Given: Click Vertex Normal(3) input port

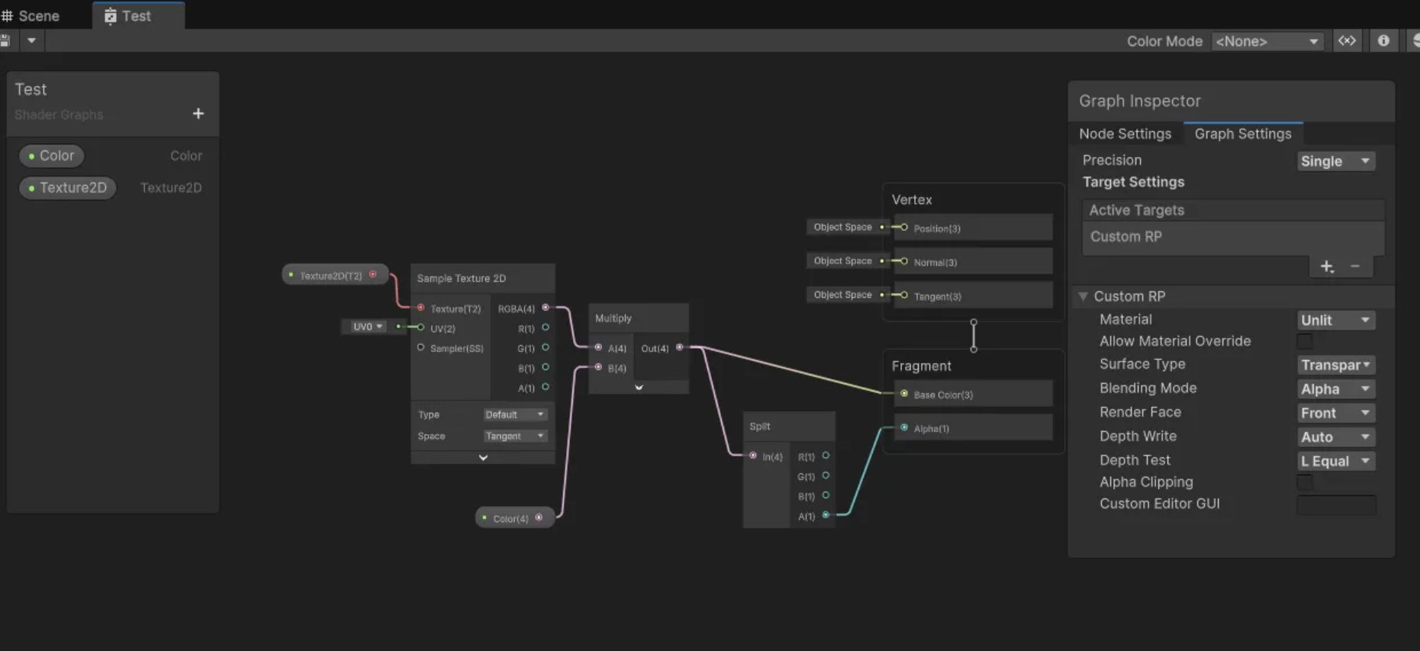Looking at the screenshot, I should point(904,261).
